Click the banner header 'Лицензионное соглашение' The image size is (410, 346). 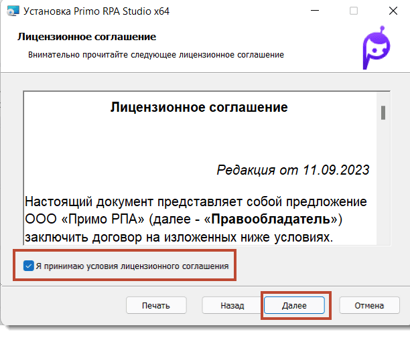coord(86,36)
